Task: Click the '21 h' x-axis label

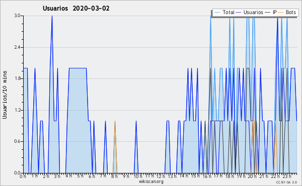Action: pos(263,176)
